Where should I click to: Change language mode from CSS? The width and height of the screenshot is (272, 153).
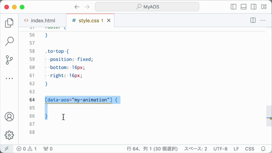pos(249,149)
